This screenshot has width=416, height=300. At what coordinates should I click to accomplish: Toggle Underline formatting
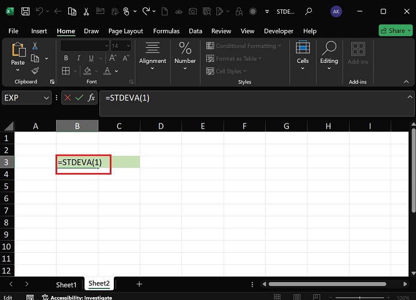coord(90,58)
